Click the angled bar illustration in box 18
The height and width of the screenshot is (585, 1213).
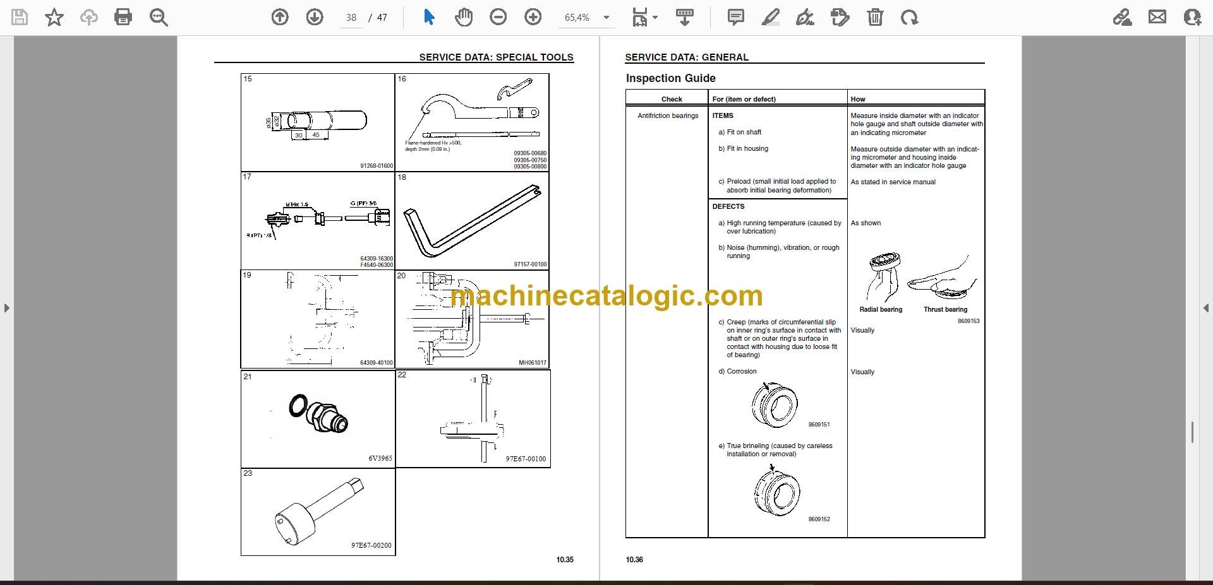coord(473,220)
